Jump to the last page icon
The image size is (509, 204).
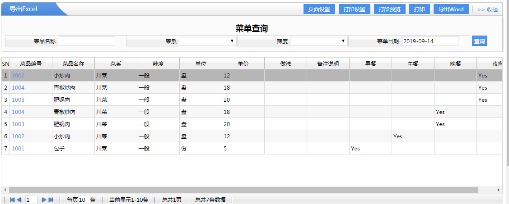pos(51,199)
